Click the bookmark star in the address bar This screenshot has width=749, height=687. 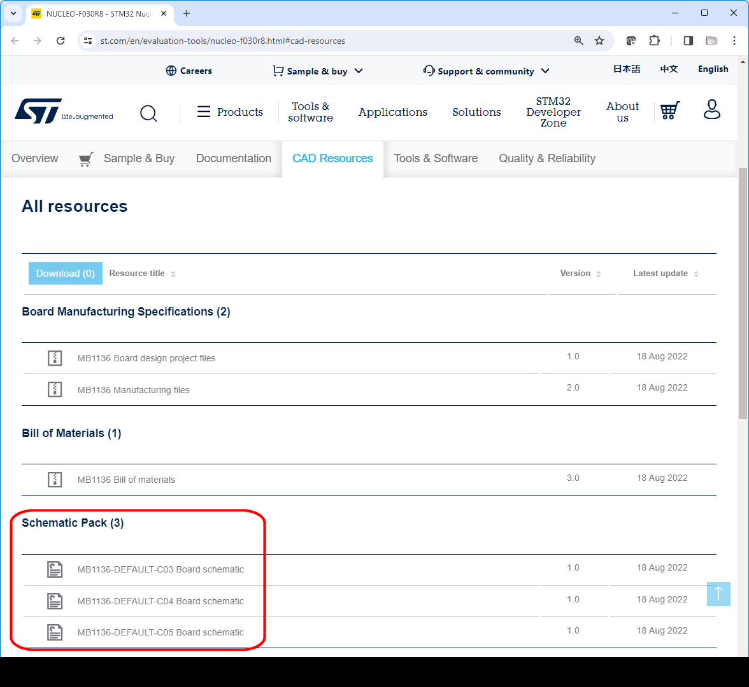pyautogui.click(x=599, y=40)
